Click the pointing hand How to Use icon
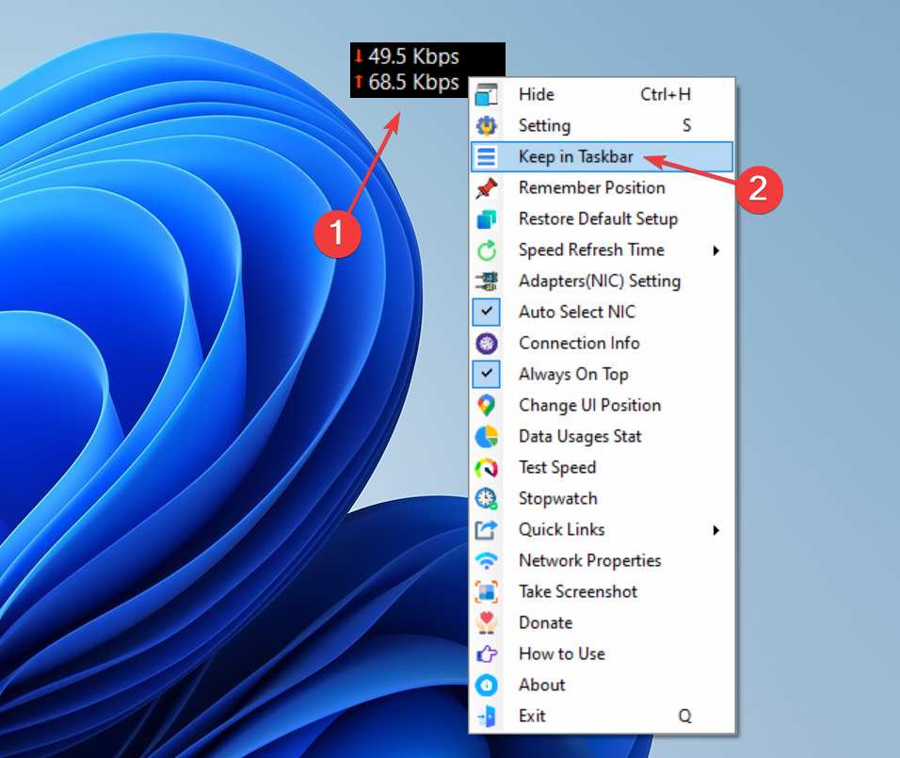The image size is (900, 758). click(x=486, y=653)
